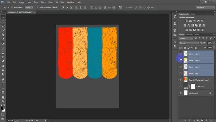This screenshot has width=216, height=122.
Task: Hide the Color Fill 1 layer
Action: (x=181, y=86)
